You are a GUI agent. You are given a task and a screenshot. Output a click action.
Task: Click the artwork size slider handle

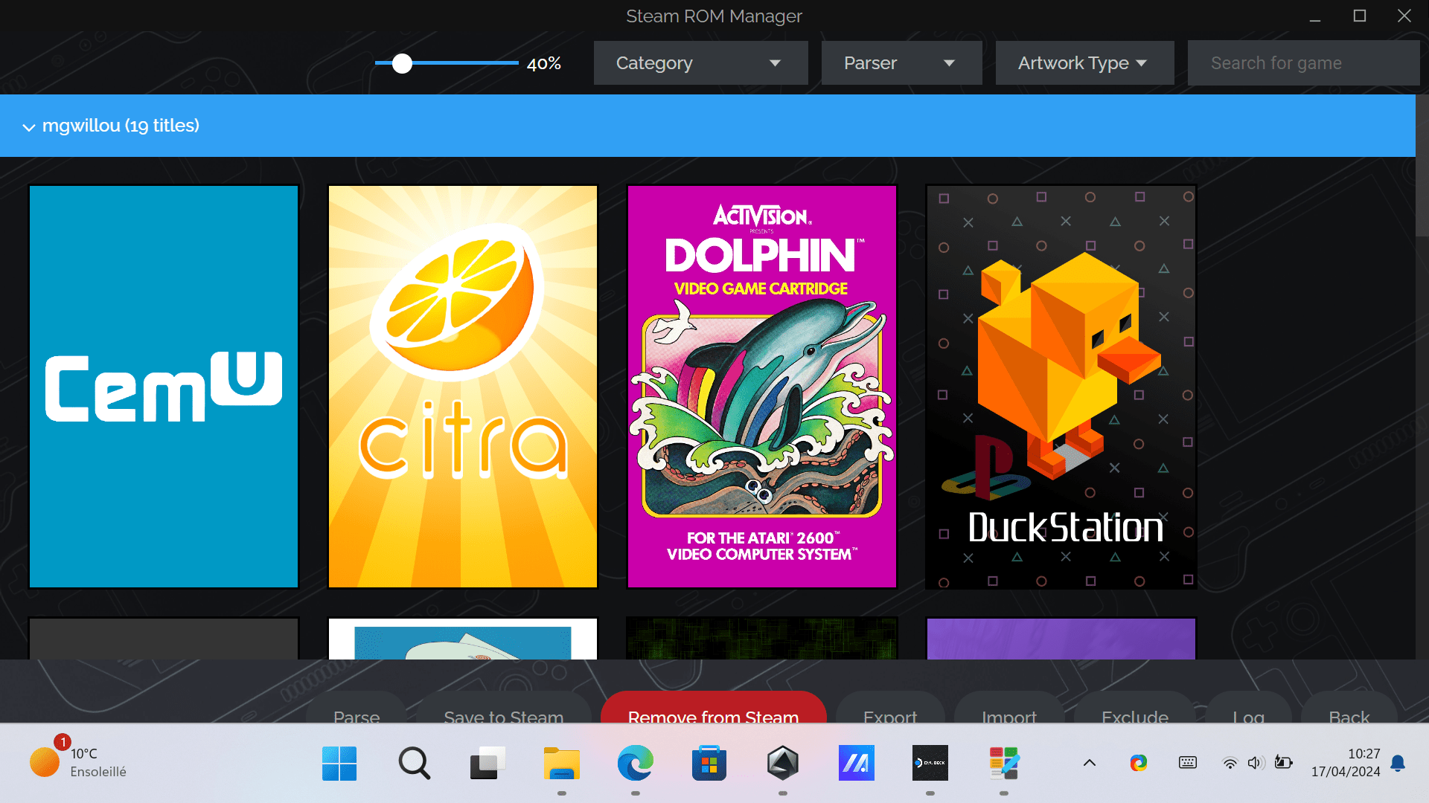(402, 64)
